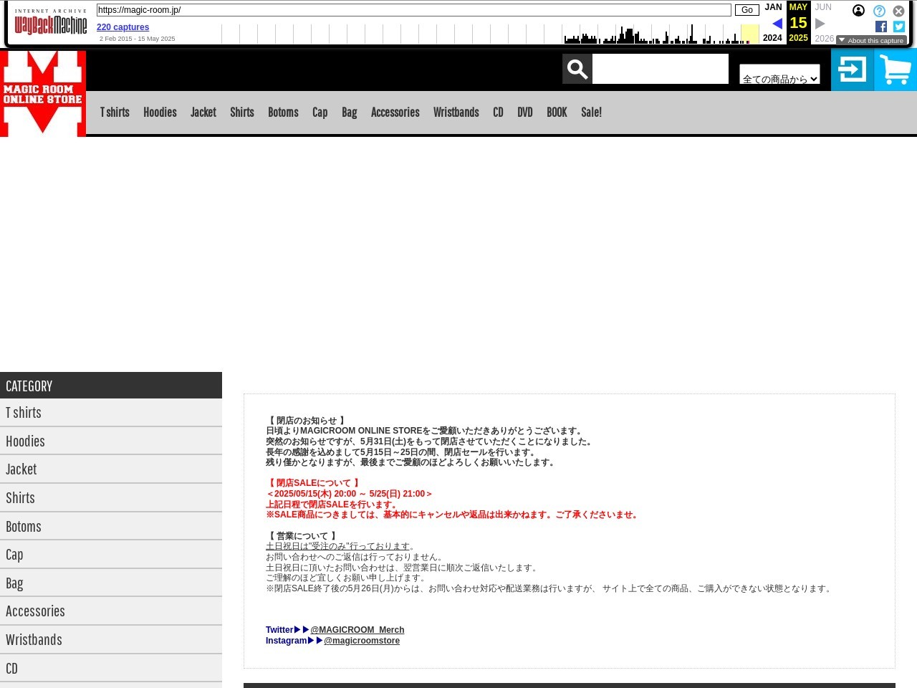This screenshot has width=917, height=688.
Task: Go to previous capture blue arrow
Action: point(777,24)
